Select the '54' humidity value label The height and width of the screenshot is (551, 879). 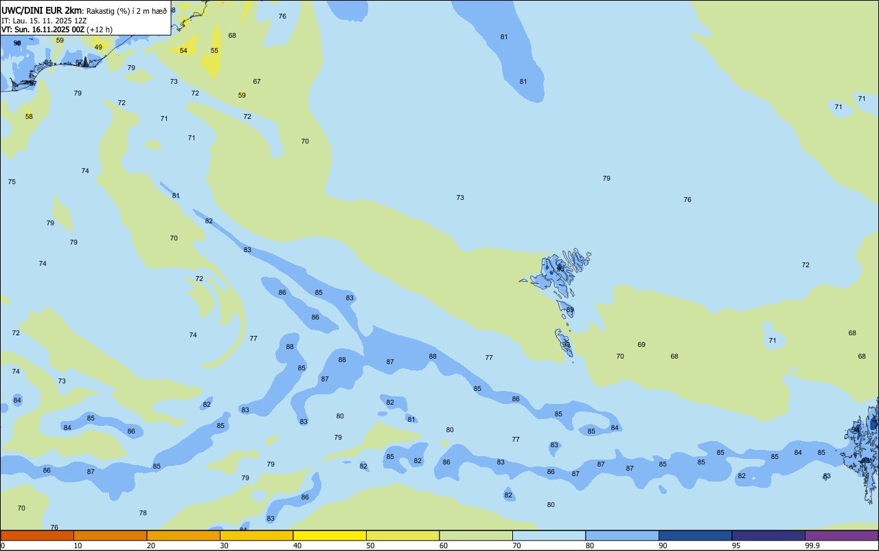pyautogui.click(x=183, y=51)
